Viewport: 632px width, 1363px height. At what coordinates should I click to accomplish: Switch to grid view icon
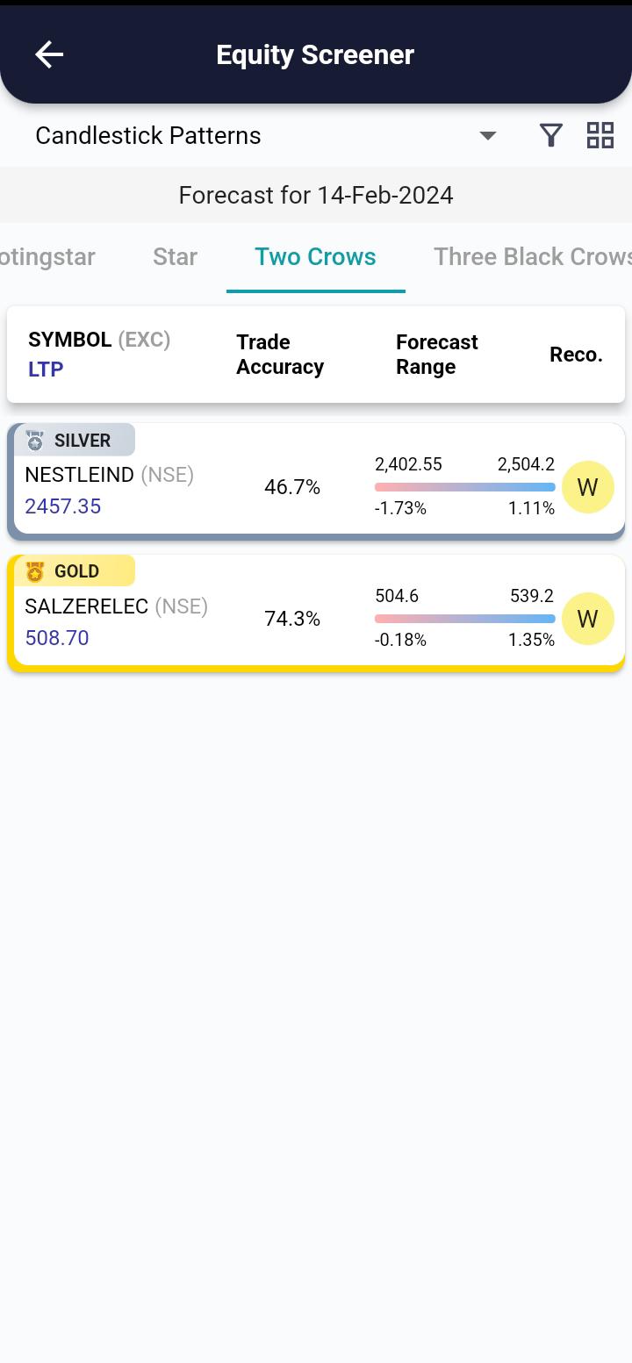(x=600, y=135)
